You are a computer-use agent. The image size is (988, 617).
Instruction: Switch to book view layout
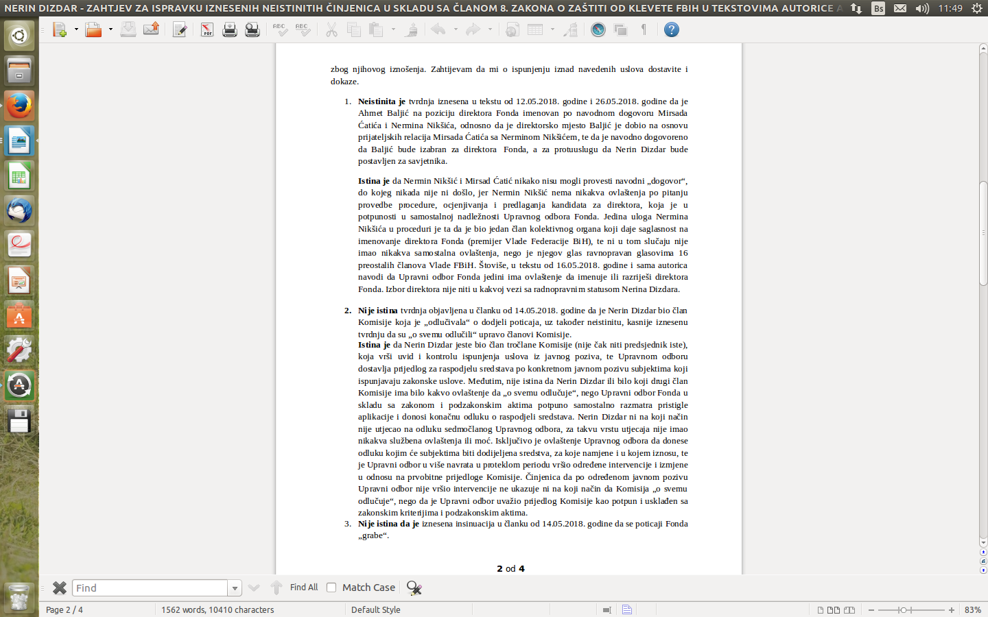849,609
